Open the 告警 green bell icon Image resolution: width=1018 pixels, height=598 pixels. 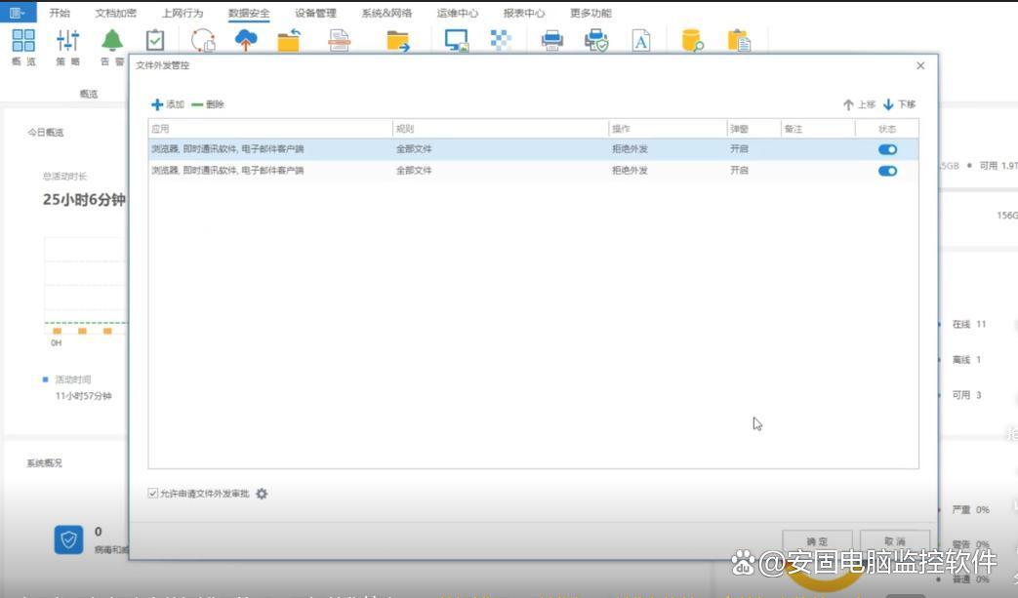click(x=112, y=41)
